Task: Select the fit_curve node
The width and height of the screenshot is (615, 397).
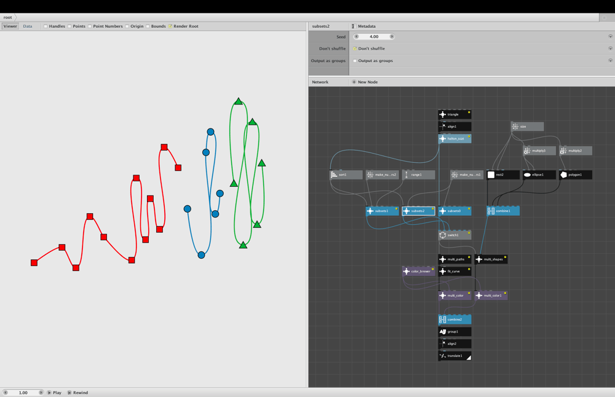Action: pyautogui.click(x=454, y=271)
